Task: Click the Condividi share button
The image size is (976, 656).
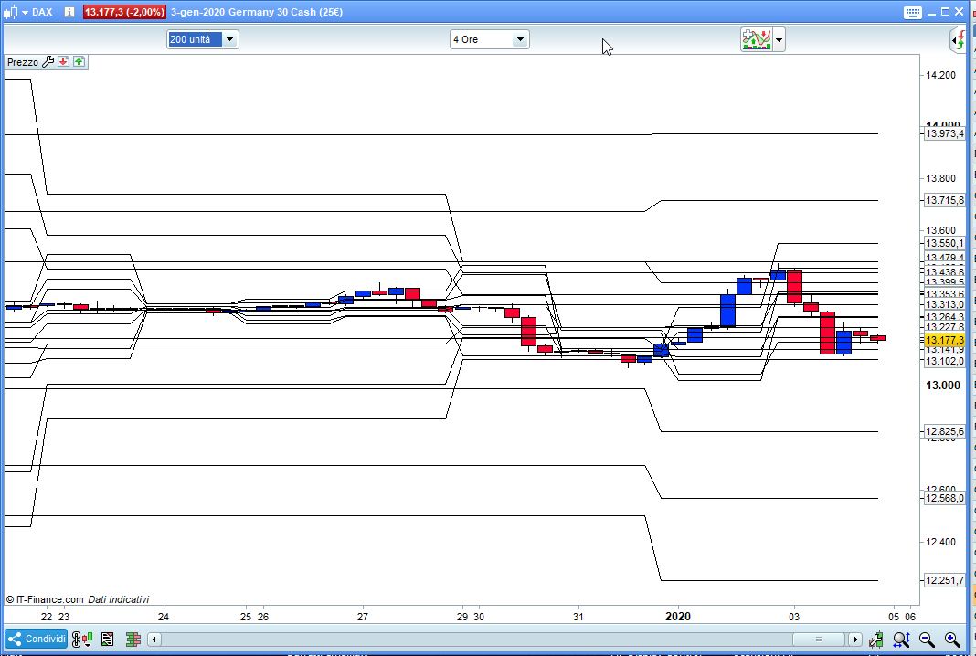Action: click(x=37, y=640)
